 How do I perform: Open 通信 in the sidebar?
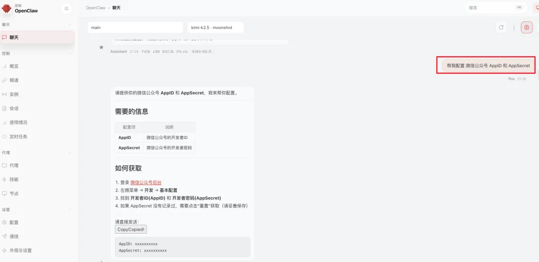[37, 236]
